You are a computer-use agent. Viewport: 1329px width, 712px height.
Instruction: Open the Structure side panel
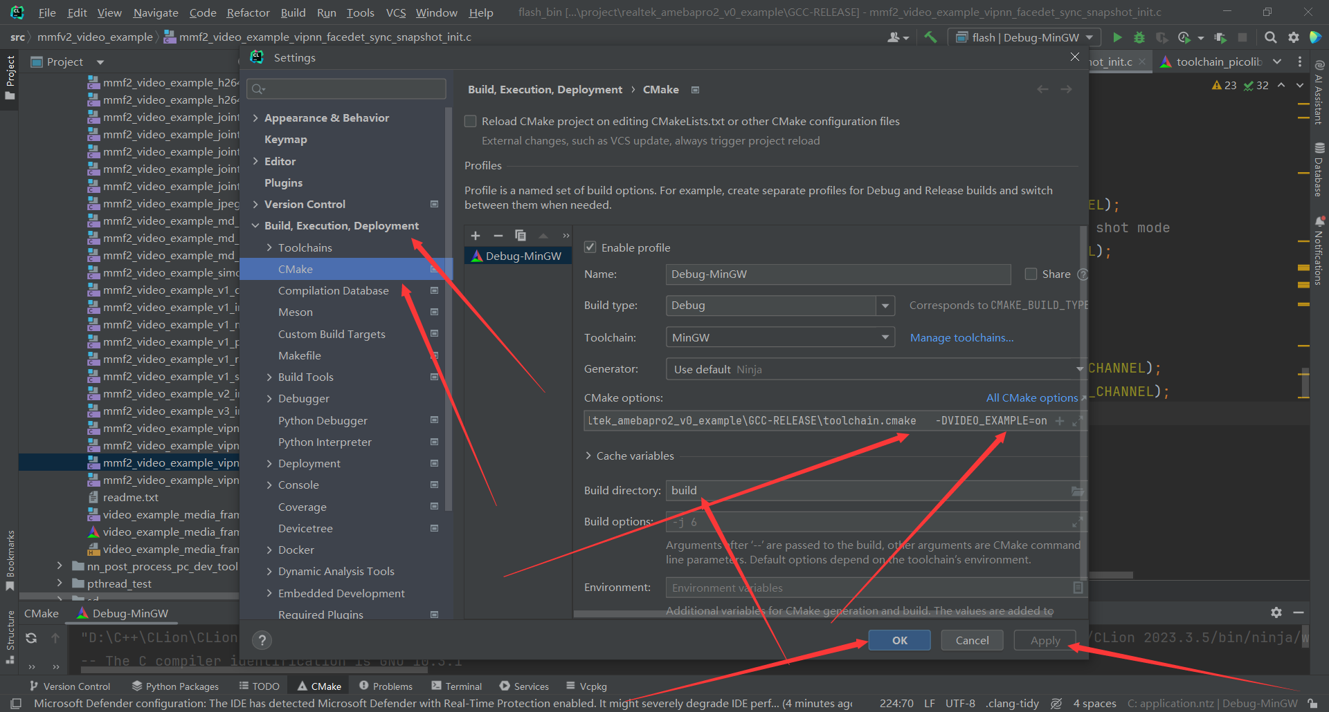click(x=10, y=637)
